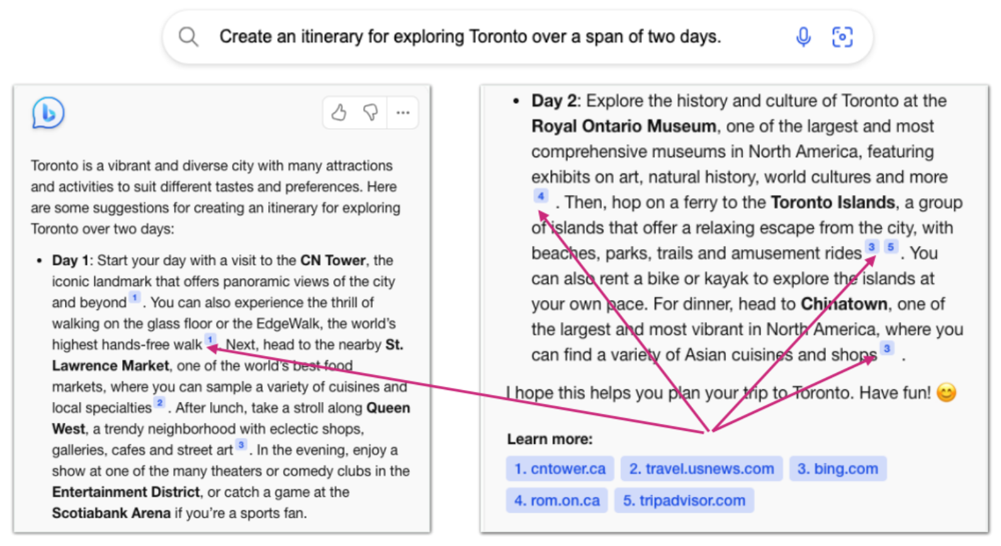Click 'I hope this helps you plan' sentence
Screen dimensions: 1001x546
(x=718, y=393)
